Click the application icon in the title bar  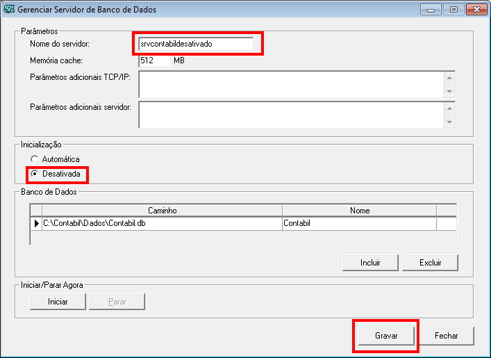coord(9,10)
